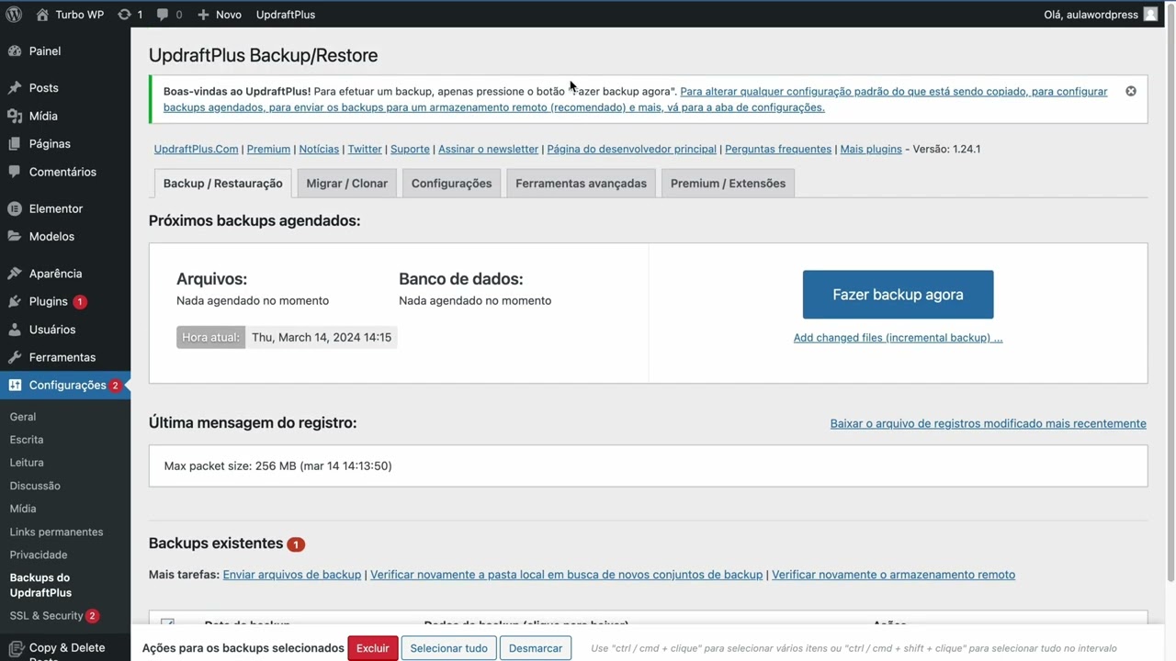Dismiss the UpdraftPlus welcome notice
1176x661 pixels.
click(1131, 91)
